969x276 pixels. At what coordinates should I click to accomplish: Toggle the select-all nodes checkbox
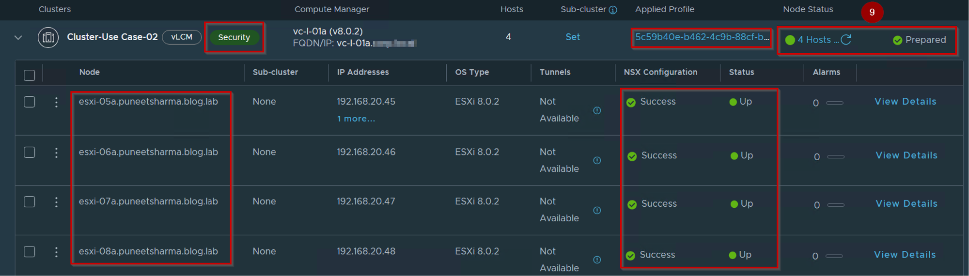30,75
